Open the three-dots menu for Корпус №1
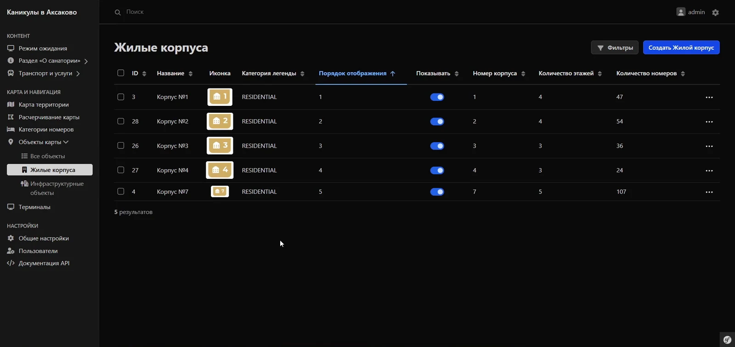735x347 pixels. pyautogui.click(x=709, y=97)
